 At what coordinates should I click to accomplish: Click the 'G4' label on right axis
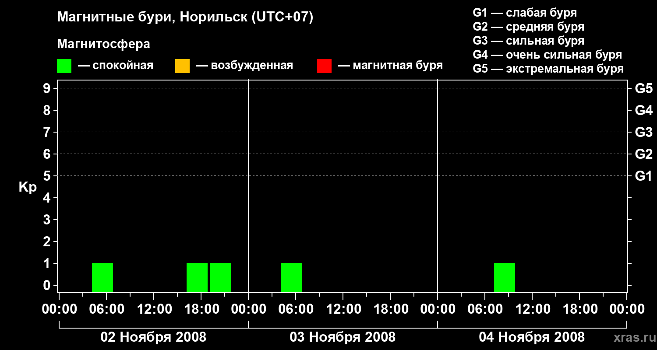point(643,110)
